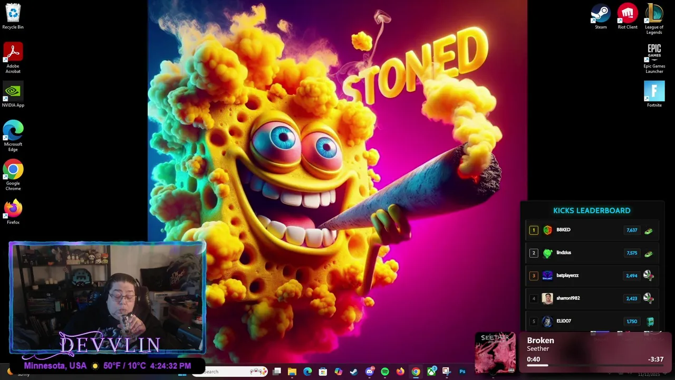Click the 7,575 kicks score

pos(632,253)
